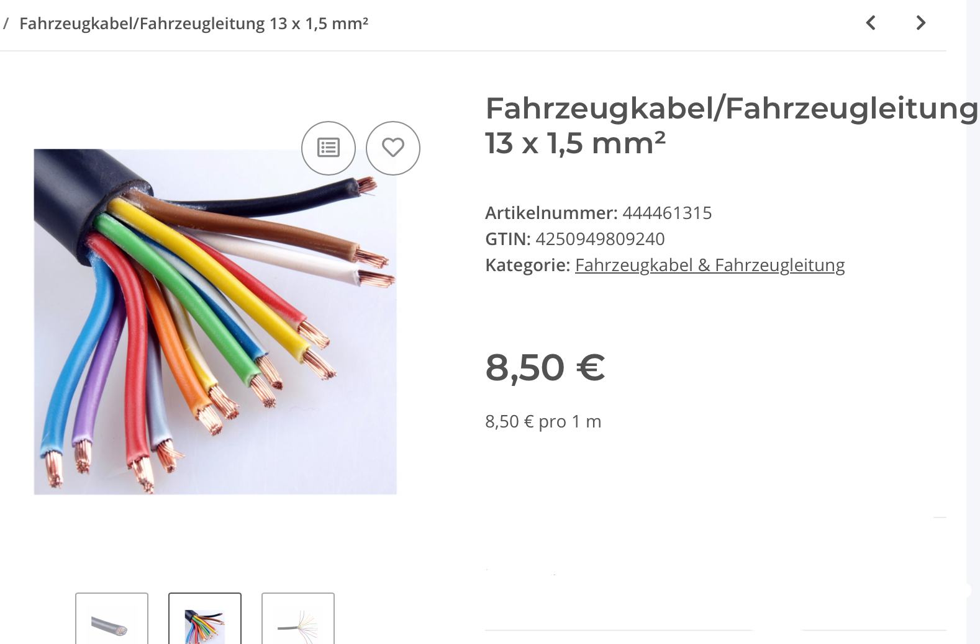980x644 pixels.
Task: Open the main product image of colored wires
Action: [x=215, y=321]
